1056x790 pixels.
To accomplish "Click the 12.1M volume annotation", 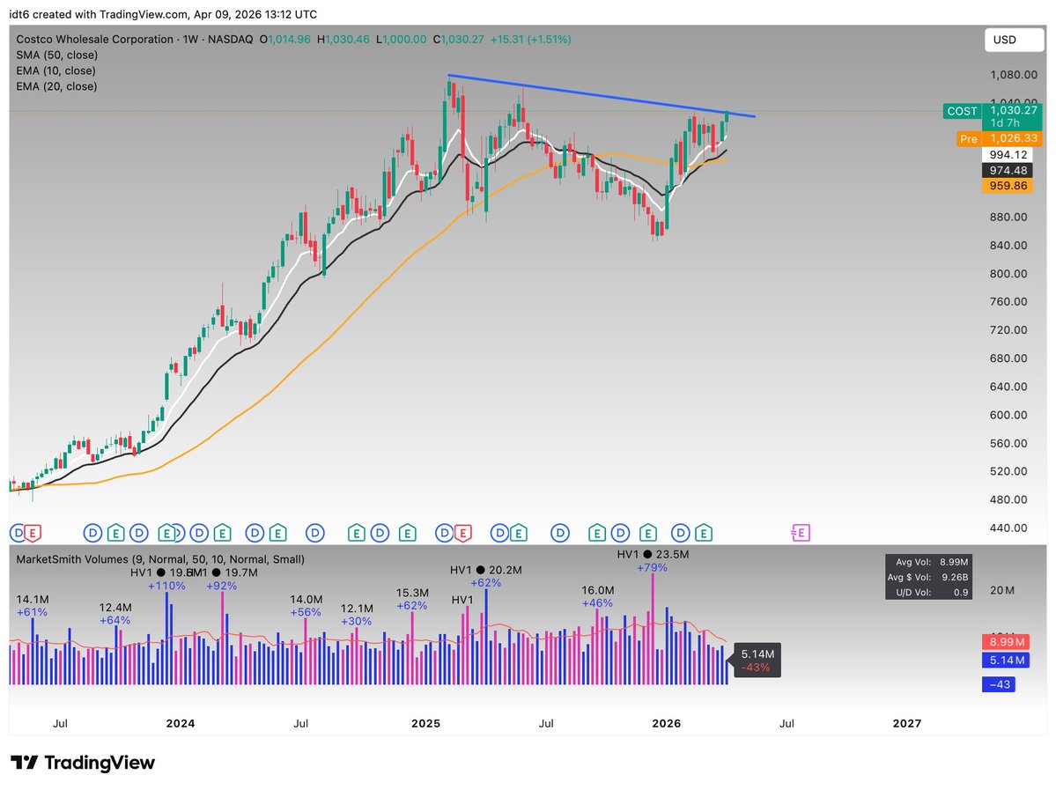I will pyautogui.click(x=357, y=609).
